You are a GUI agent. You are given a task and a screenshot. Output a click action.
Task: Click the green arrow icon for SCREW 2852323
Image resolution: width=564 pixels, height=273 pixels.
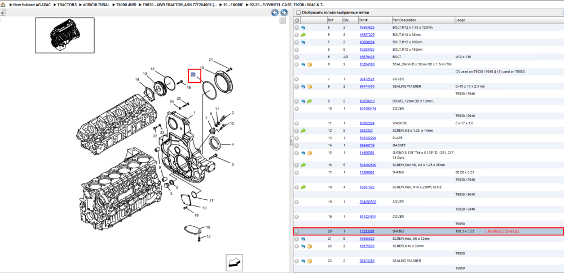(303, 131)
